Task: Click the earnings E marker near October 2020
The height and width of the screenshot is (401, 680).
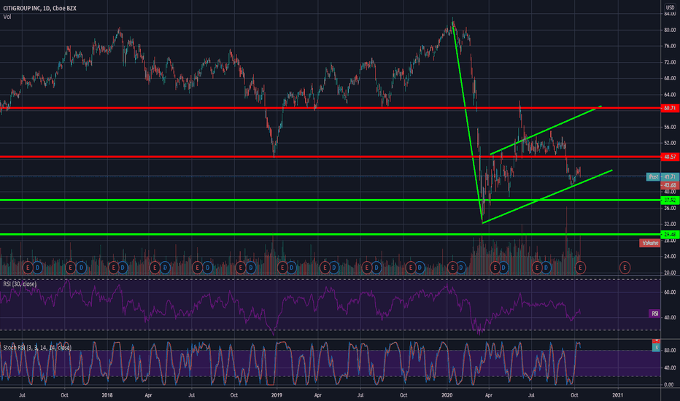Action: (x=580, y=268)
